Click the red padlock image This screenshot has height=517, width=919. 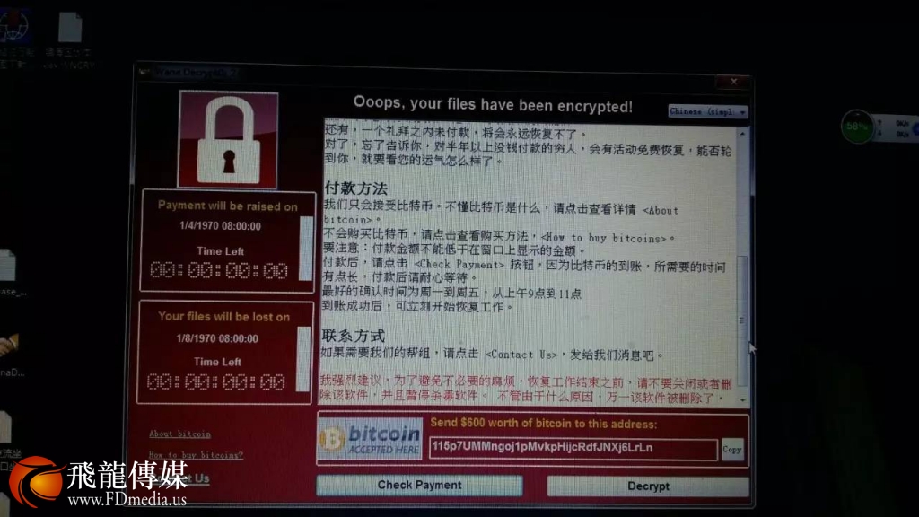point(228,139)
